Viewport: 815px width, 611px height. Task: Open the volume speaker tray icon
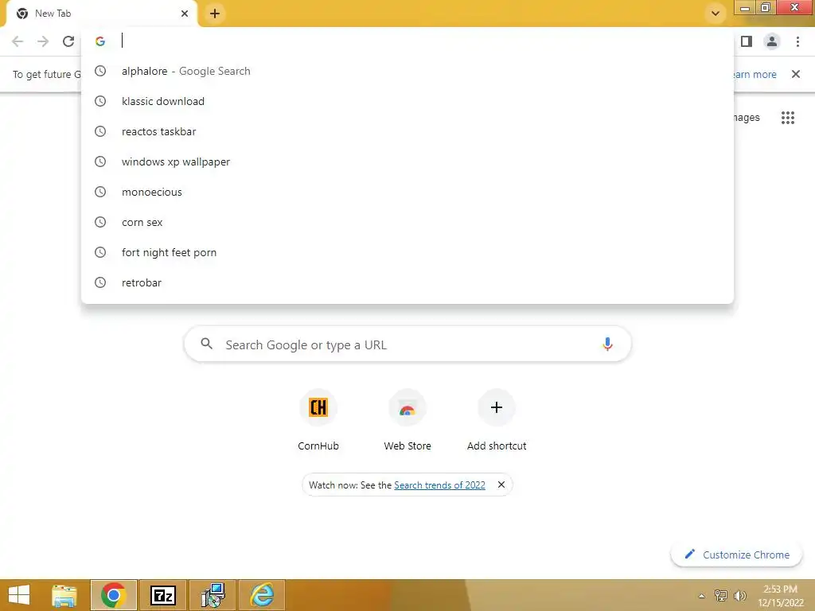tap(739, 595)
